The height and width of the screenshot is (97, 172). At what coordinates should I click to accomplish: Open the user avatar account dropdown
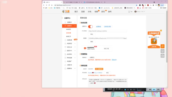pos(139,12)
